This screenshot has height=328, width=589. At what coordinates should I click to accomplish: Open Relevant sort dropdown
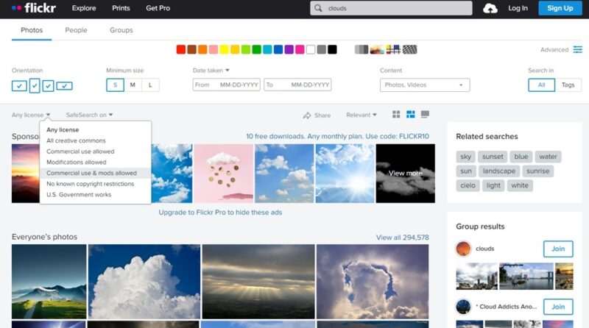pos(361,115)
